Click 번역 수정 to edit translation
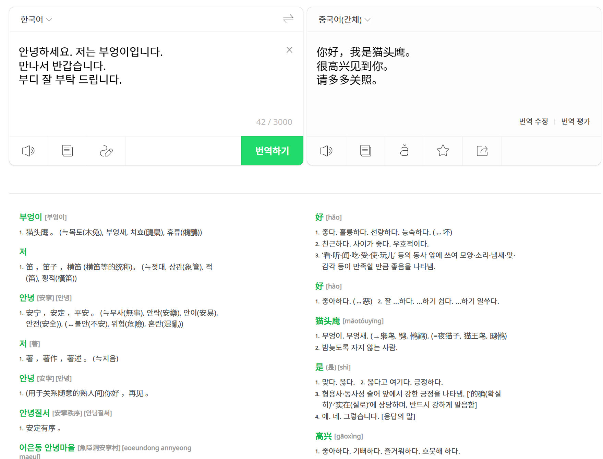Image resolution: width=603 pixels, height=459 pixels. 533,121
